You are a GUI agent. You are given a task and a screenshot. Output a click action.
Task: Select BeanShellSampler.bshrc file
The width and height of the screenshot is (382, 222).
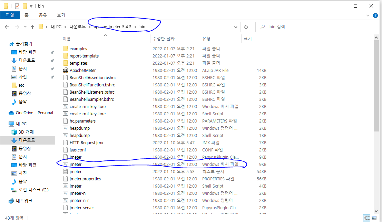[91, 99]
